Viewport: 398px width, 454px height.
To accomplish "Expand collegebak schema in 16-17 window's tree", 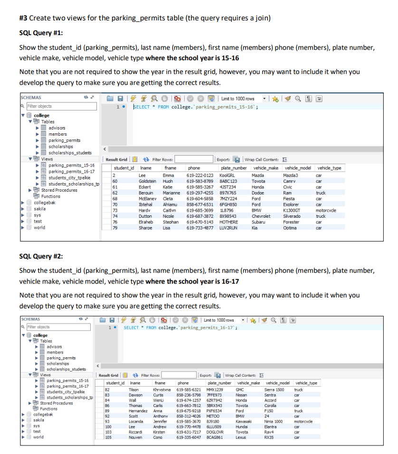I will [x=23, y=414].
